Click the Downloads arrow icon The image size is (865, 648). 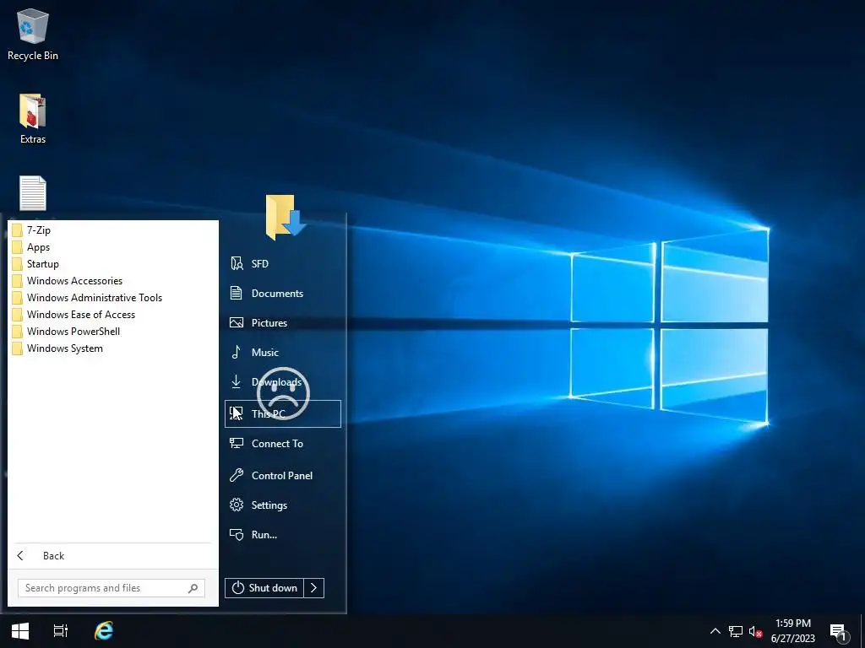pos(237,381)
